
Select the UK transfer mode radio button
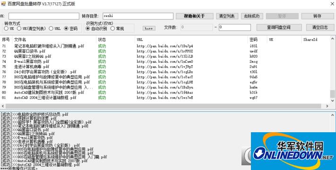[x=6, y=28]
